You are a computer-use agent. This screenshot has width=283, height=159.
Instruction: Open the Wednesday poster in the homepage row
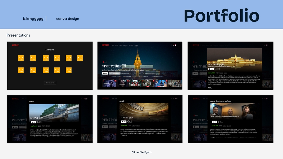click(109, 84)
